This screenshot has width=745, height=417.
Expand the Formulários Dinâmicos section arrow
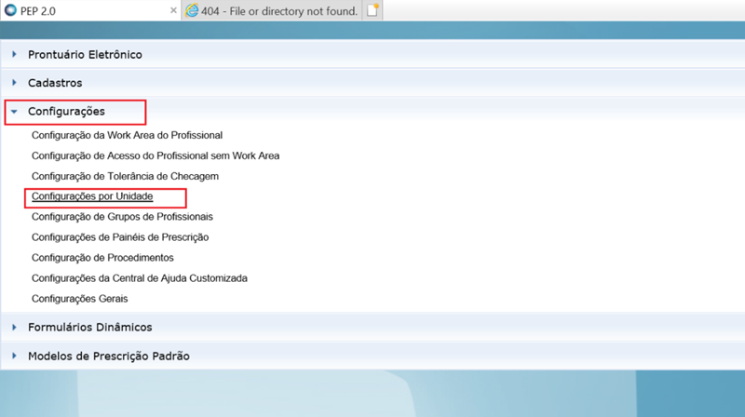[x=14, y=328]
